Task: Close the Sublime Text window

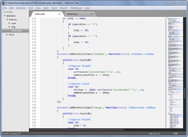Action: point(182,2)
